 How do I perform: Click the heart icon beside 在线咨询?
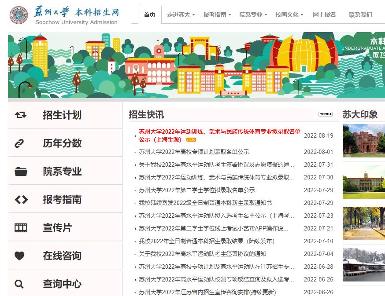[19, 256]
